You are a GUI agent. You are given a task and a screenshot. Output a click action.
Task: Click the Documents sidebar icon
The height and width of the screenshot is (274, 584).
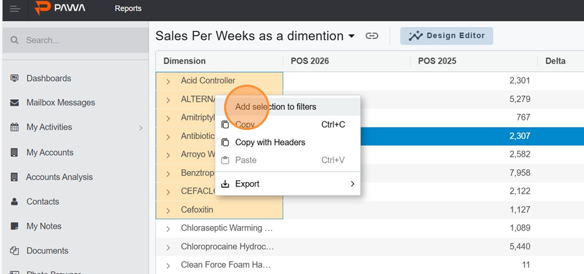click(14, 251)
